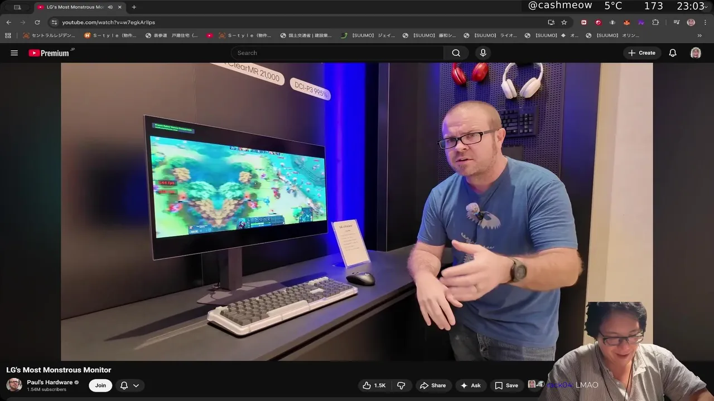
Task: Open the Paul's Hardware channel name link
Action: tap(50, 382)
